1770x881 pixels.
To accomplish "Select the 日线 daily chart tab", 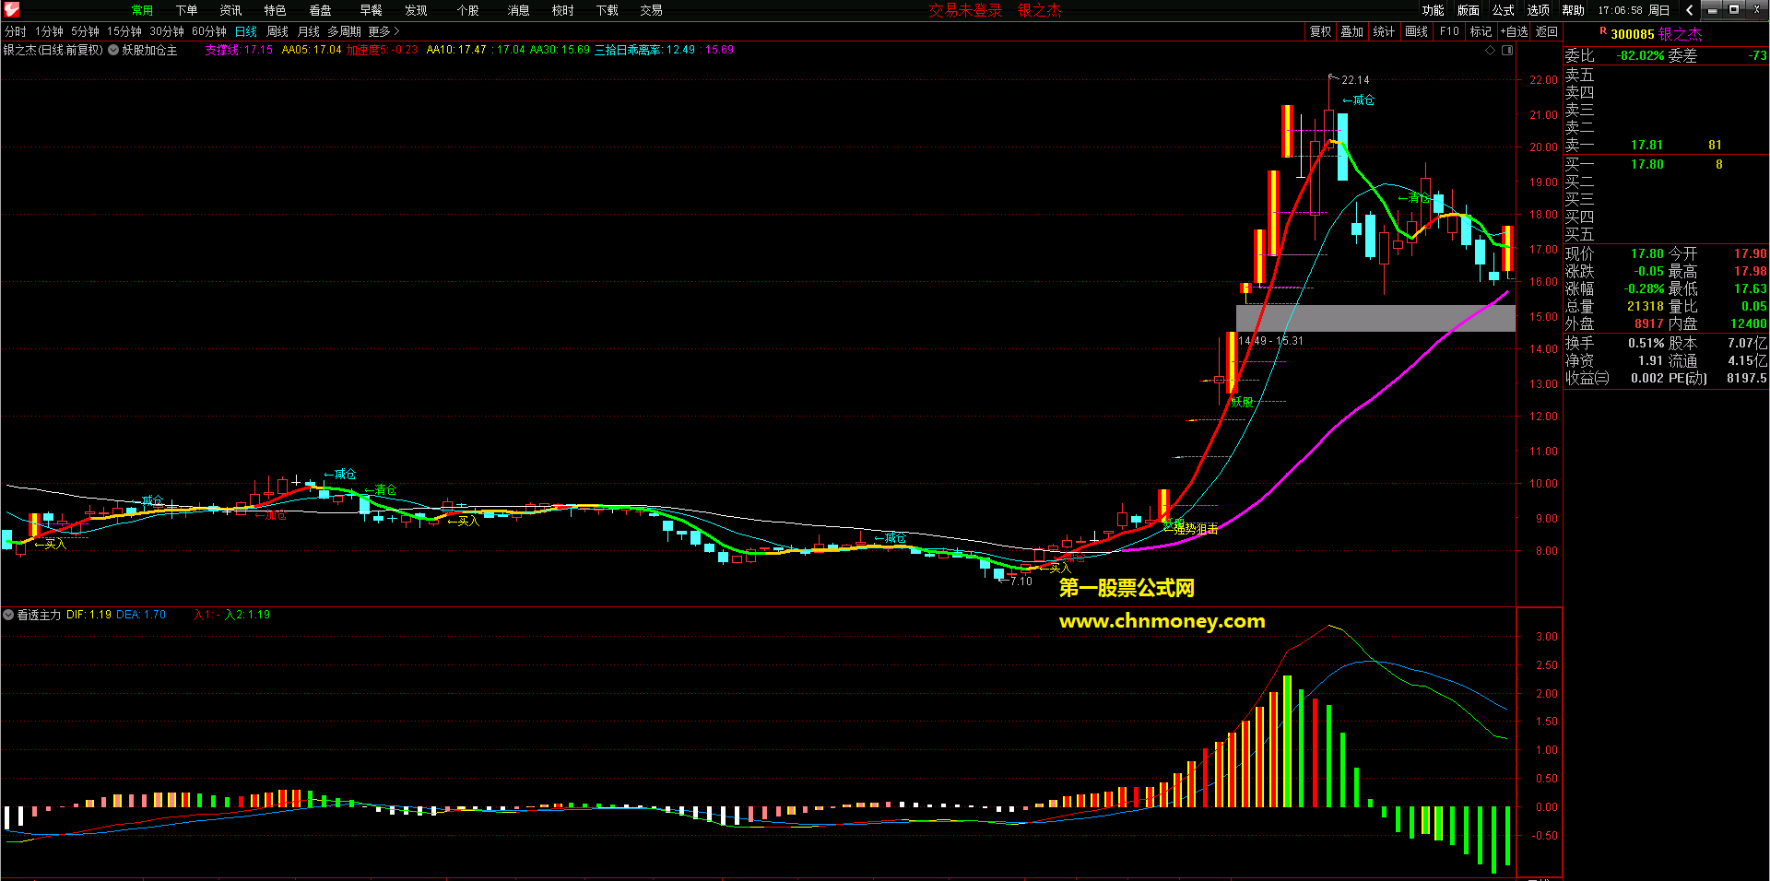I will 246,31.
